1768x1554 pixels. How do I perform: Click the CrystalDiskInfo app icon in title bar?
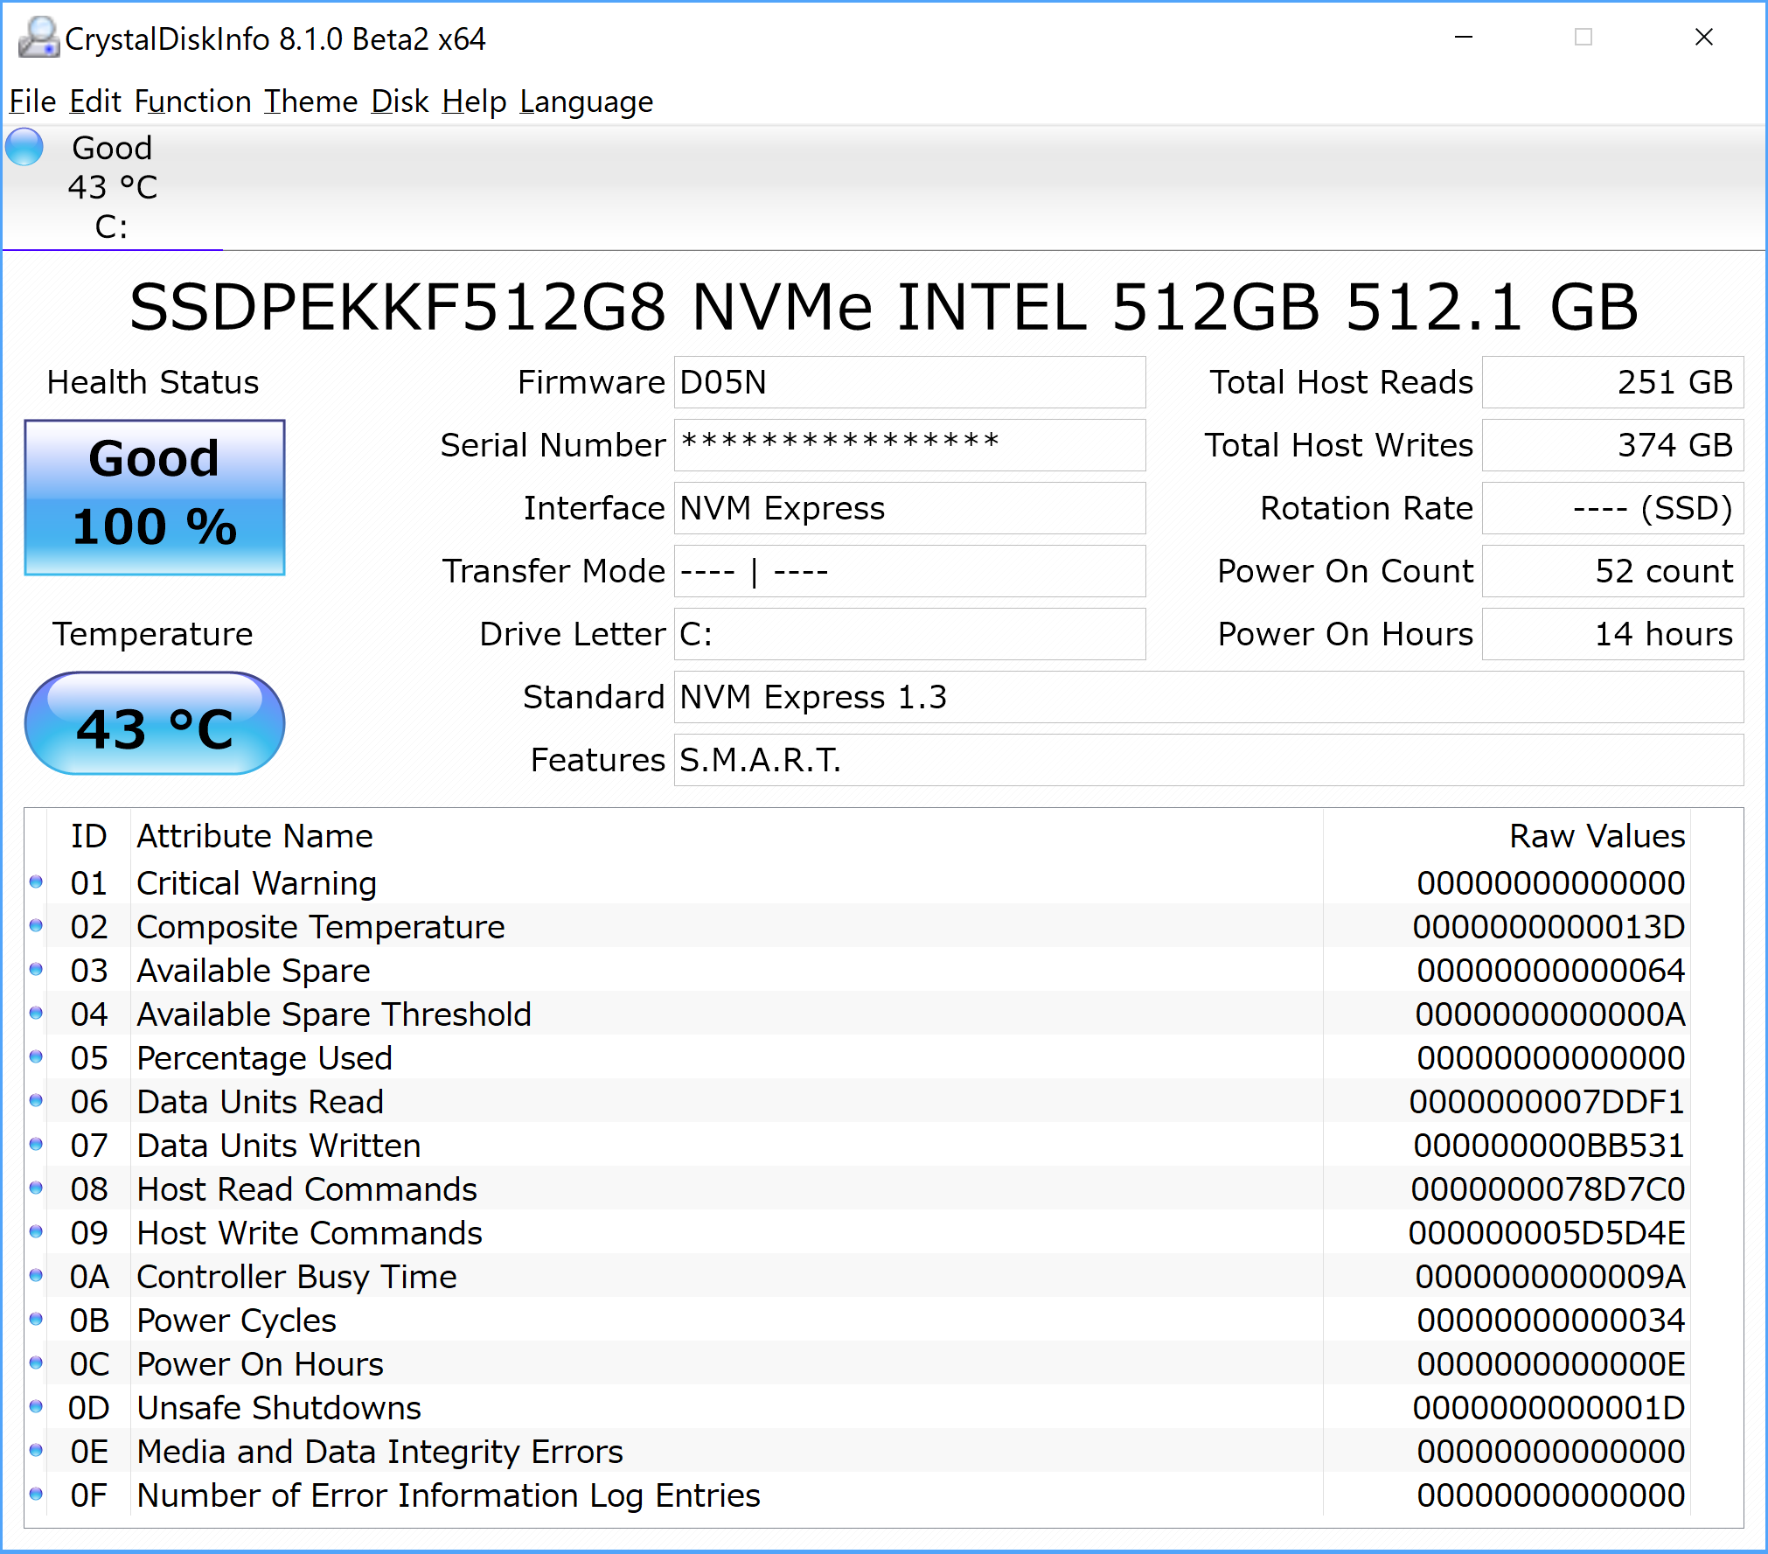(38, 38)
